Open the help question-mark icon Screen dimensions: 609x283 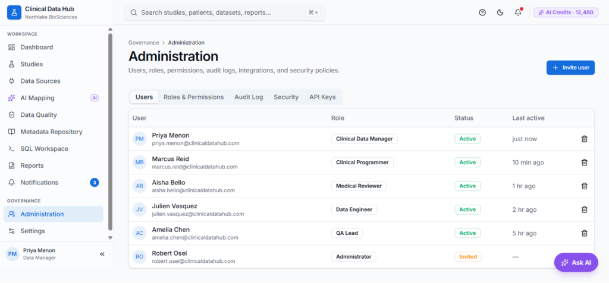pyautogui.click(x=482, y=12)
